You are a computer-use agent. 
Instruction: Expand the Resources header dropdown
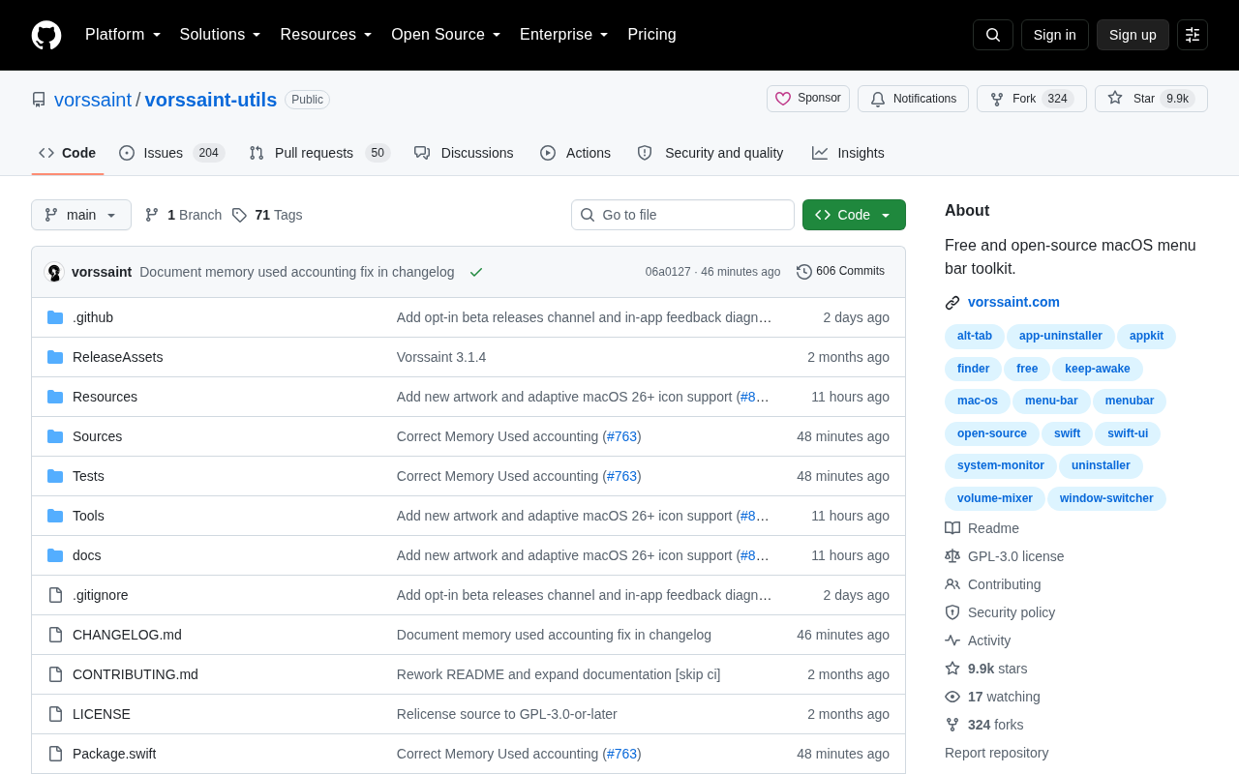326,35
